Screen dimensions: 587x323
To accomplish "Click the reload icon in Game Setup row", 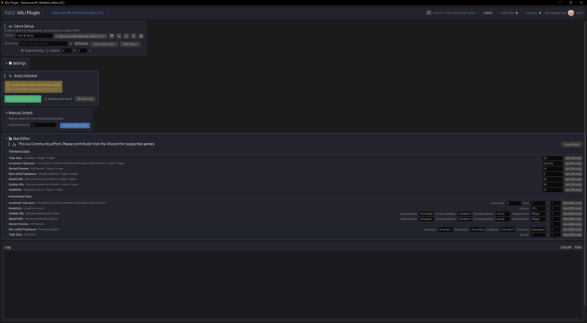I will (133, 36).
